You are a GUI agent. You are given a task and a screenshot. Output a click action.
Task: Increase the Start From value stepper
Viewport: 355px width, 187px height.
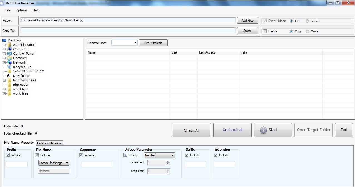pyautogui.click(x=168, y=170)
